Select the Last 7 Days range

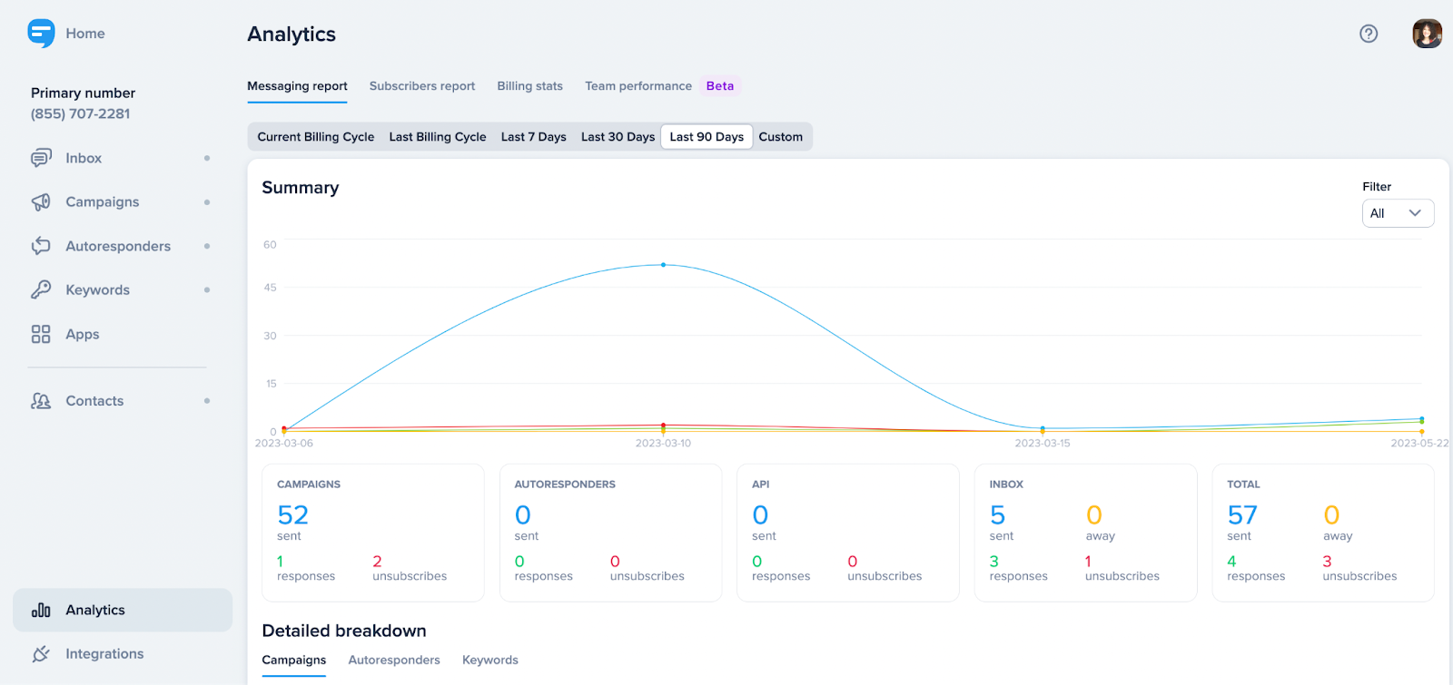coord(533,137)
